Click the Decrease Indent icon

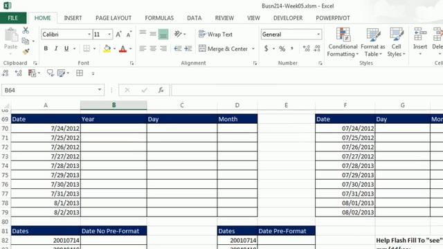(x=178, y=48)
